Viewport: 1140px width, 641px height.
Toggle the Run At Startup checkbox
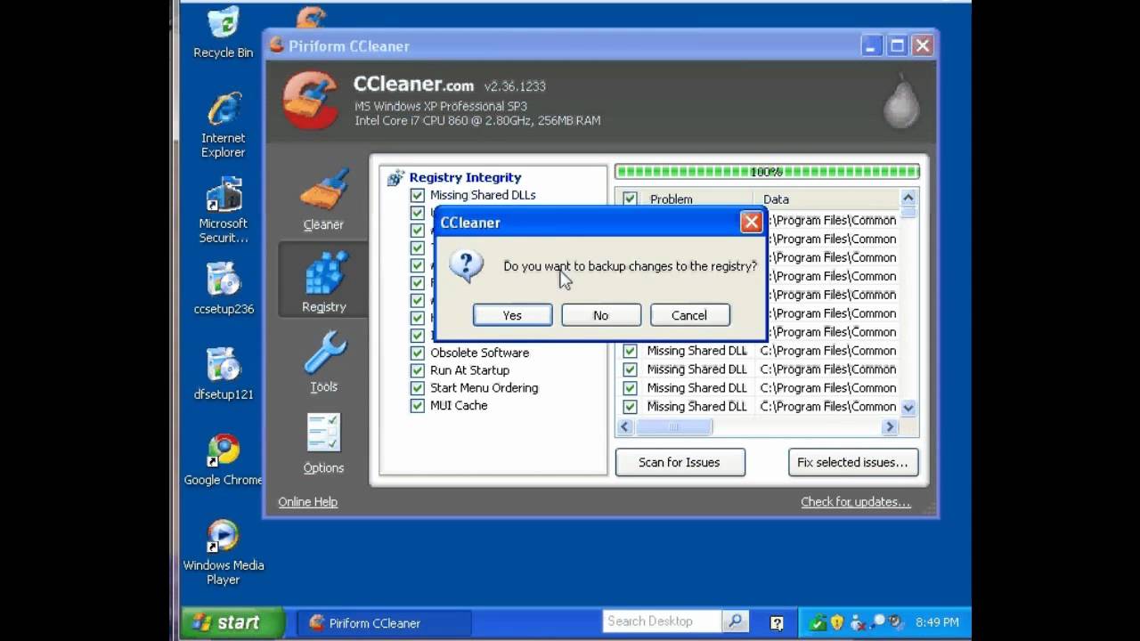pyautogui.click(x=417, y=370)
